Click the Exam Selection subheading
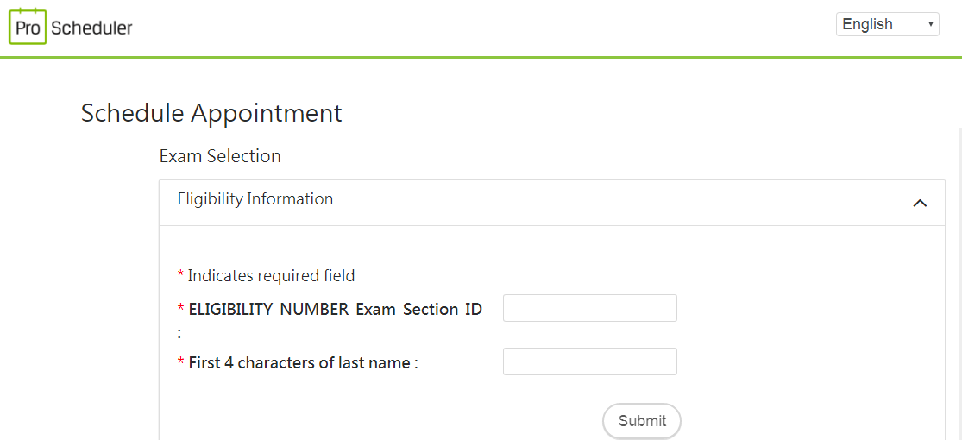This screenshot has width=962, height=440. [x=220, y=156]
